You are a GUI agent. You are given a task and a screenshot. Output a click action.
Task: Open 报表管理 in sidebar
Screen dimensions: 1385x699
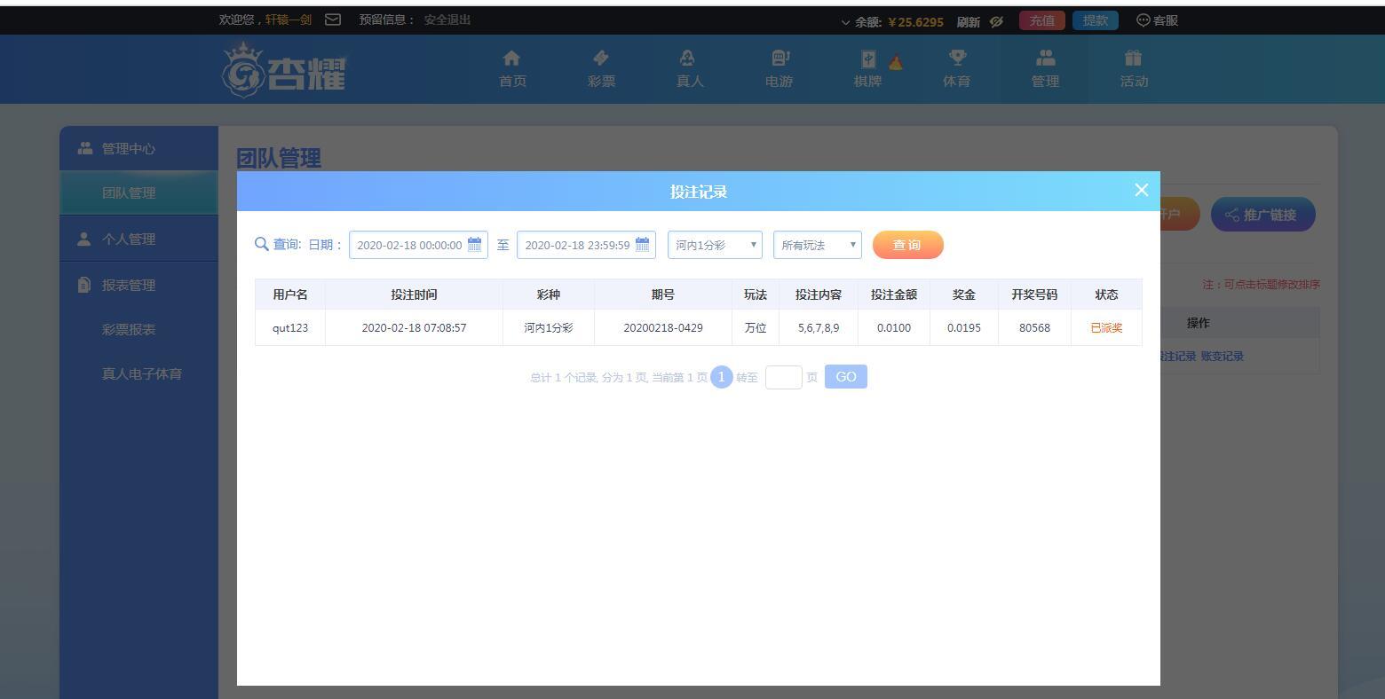click(138, 285)
